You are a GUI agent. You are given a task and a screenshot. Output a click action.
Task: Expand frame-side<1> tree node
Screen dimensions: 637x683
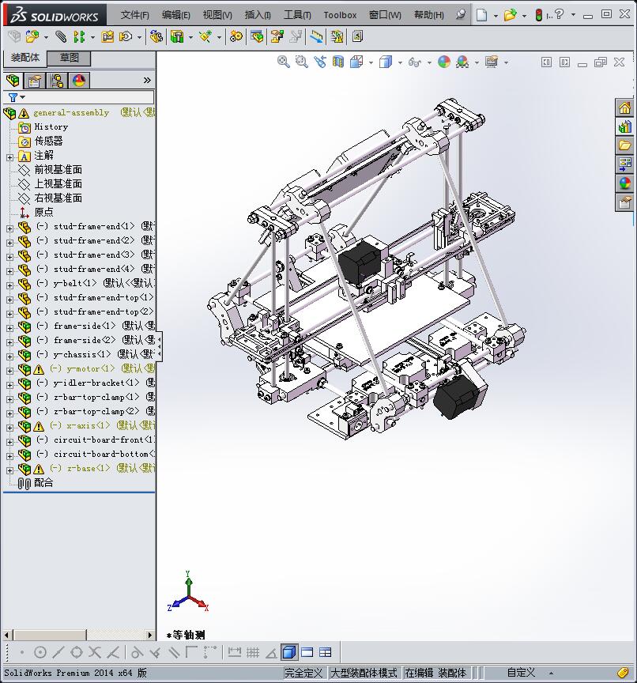click(10, 328)
